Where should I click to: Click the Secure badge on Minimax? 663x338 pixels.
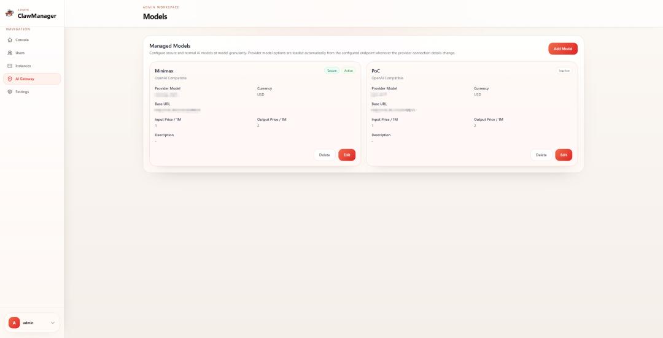click(332, 71)
